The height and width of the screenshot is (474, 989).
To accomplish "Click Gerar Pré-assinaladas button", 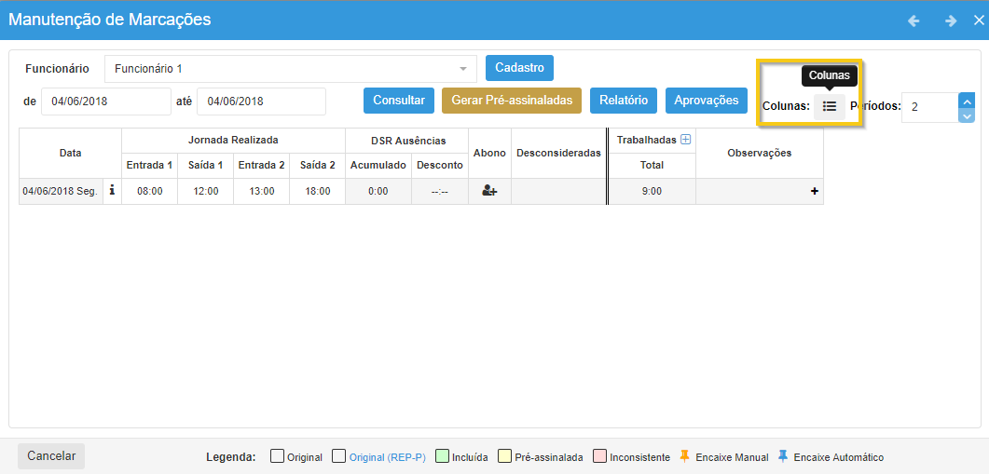I will tap(511, 101).
